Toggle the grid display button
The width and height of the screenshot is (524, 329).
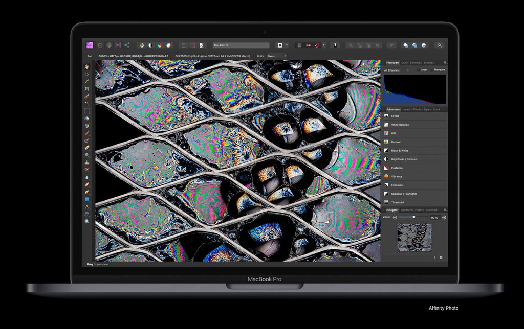(299, 45)
